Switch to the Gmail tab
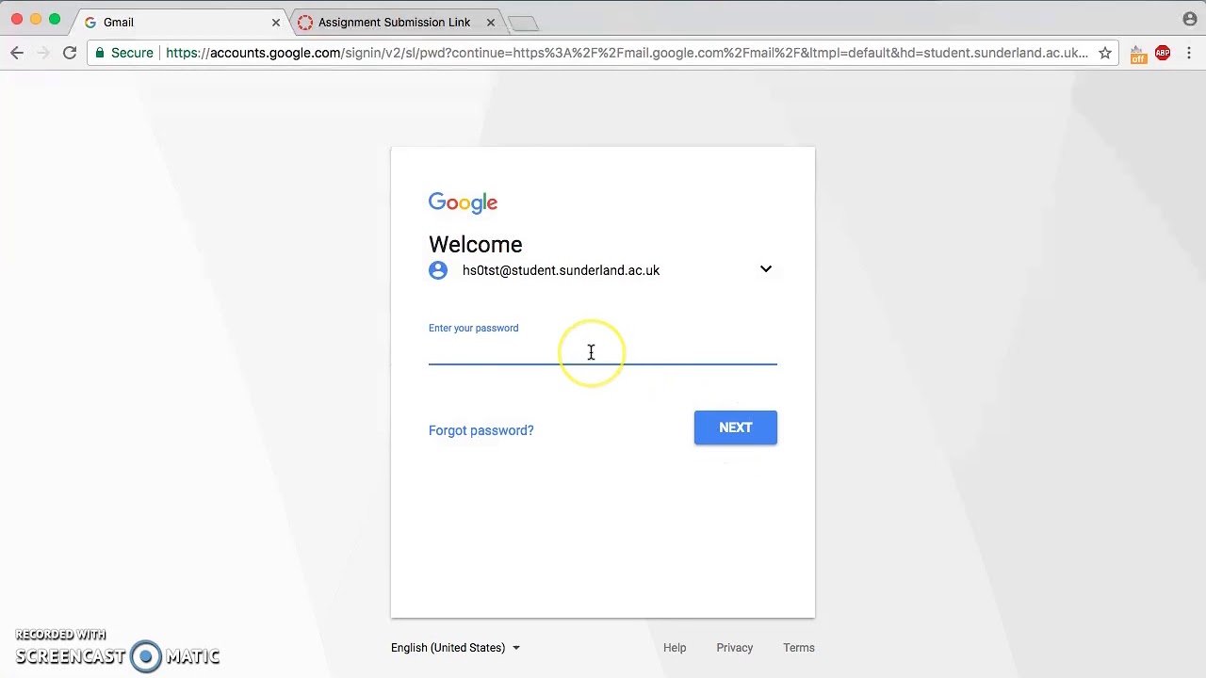The image size is (1206, 678). click(179, 22)
